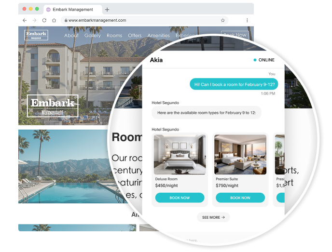Go to the Rooms navigation link
Image resolution: width=332 pixels, height=252 pixels.
point(114,35)
